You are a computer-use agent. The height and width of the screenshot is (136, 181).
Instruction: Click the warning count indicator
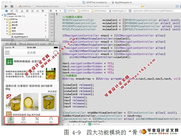click(142, 6)
